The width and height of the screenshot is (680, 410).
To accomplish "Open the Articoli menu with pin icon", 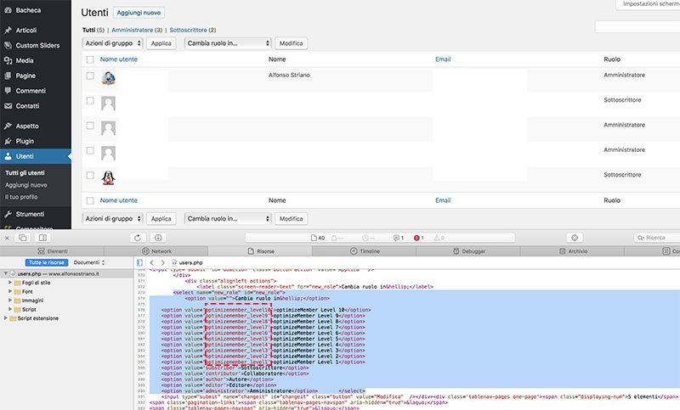I will (x=26, y=30).
